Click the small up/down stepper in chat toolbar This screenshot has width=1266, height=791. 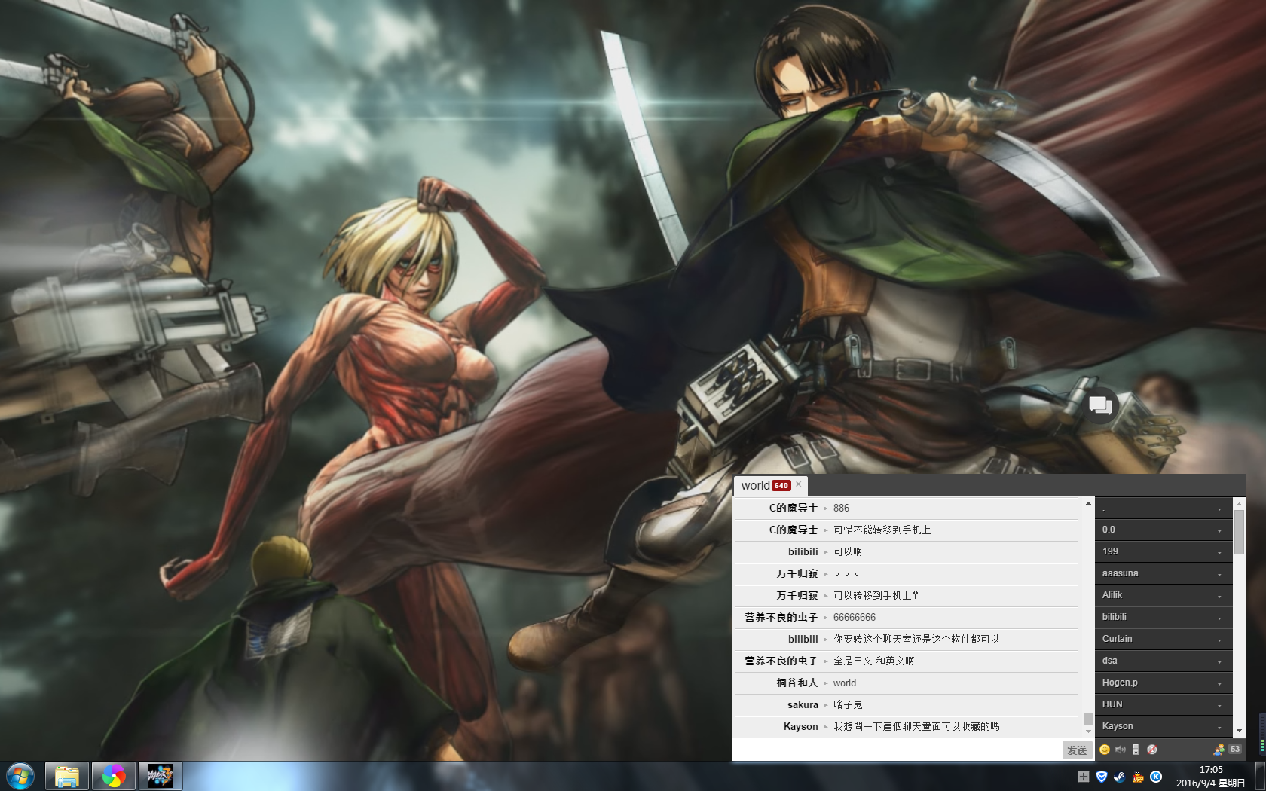1136,750
